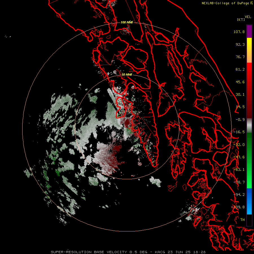Click the 100 NMI range ring label

coord(127,22)
